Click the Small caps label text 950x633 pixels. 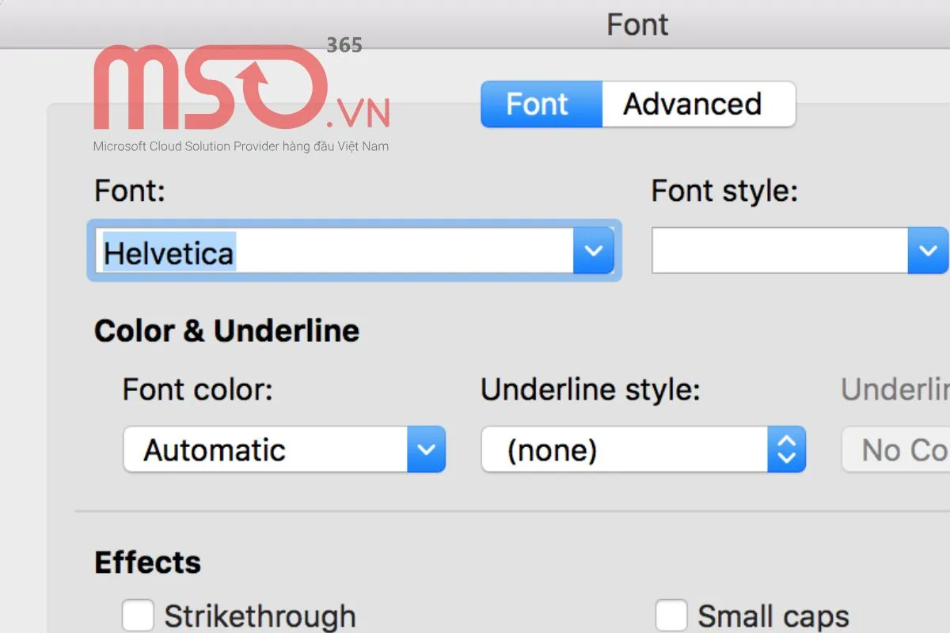(x=773, y=616)
